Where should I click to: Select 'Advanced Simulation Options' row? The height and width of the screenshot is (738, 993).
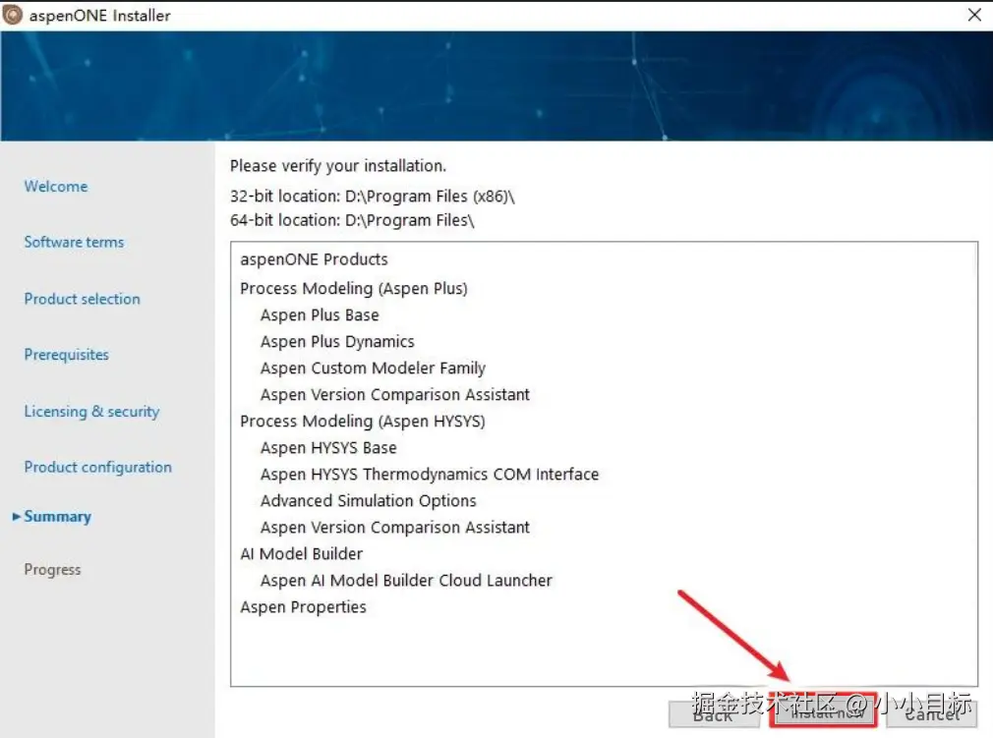pos(369,501)
